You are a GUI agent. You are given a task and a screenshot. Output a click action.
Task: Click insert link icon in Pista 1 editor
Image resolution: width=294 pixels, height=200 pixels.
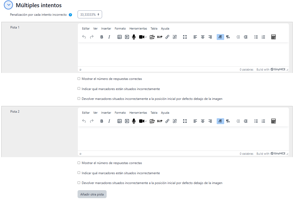click(167, 37)
